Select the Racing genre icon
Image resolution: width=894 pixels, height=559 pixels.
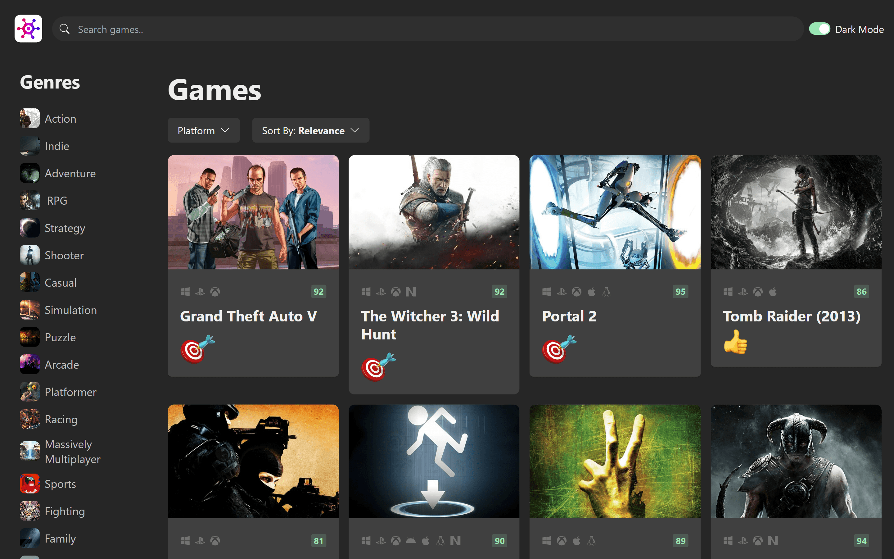tap(29, 419)
